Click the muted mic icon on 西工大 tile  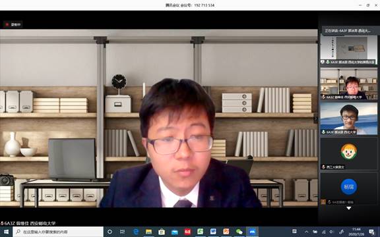[x=323, y=167]
